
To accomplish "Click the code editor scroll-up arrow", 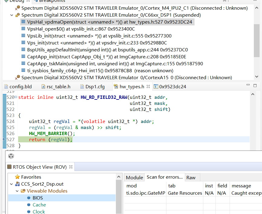I will coord(253,94).
